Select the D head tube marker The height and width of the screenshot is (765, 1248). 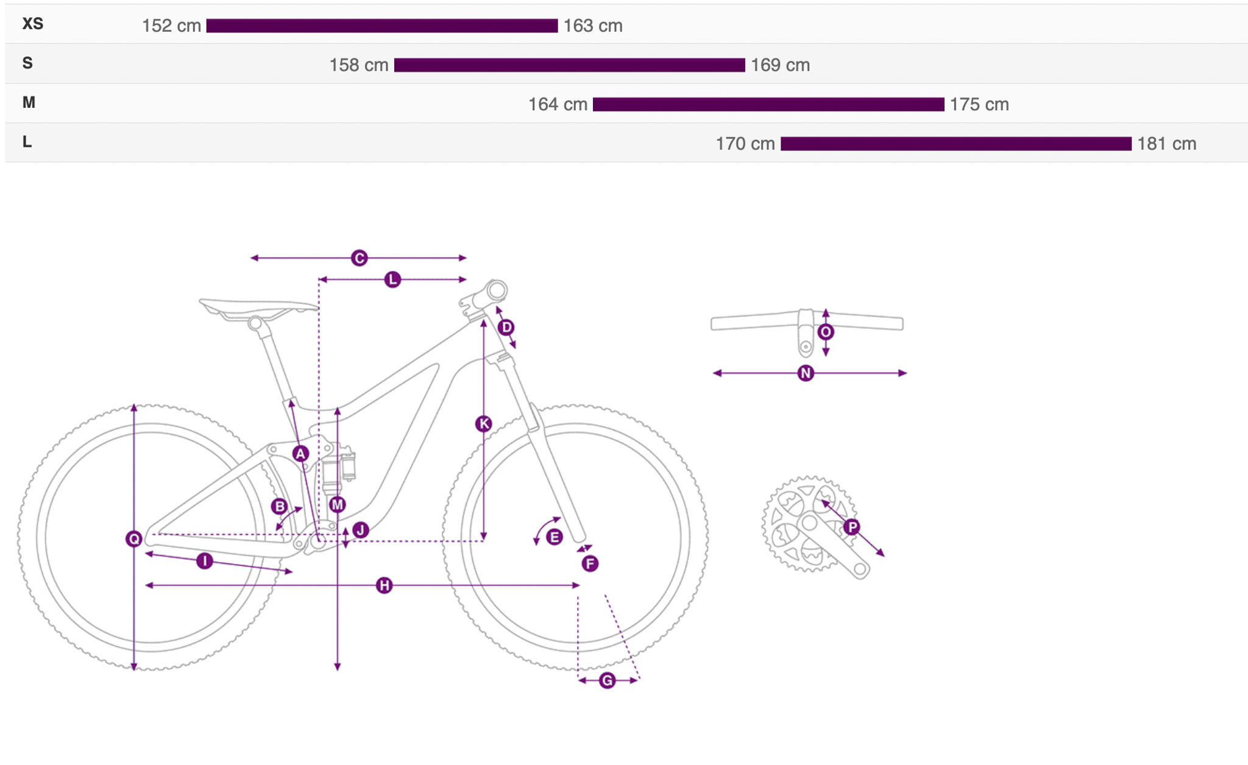[x=506, y=328]
